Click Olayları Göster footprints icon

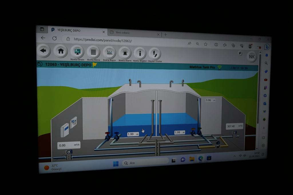(155, 53)
